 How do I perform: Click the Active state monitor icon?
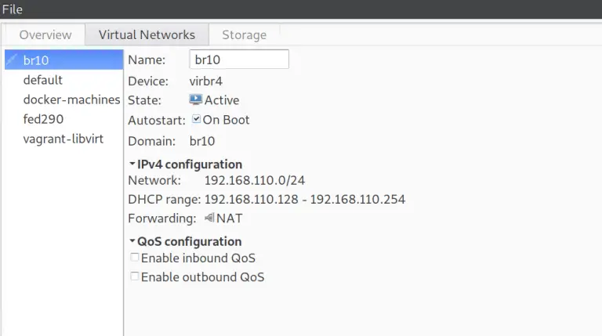coord(196,99)
